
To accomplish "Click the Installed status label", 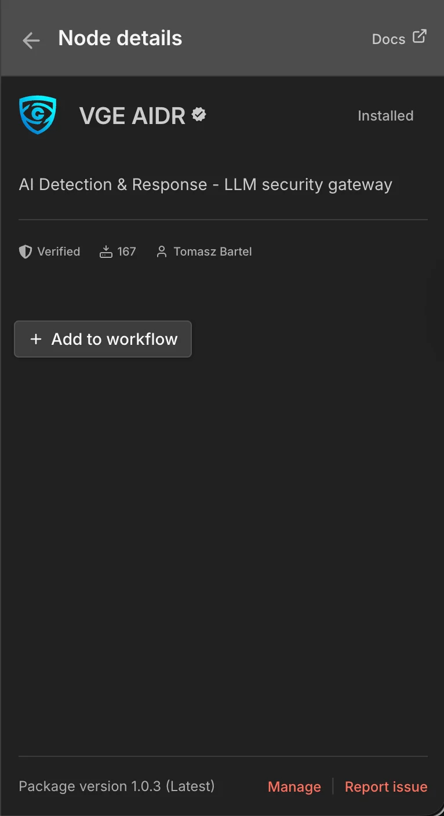I will (385, 115).
